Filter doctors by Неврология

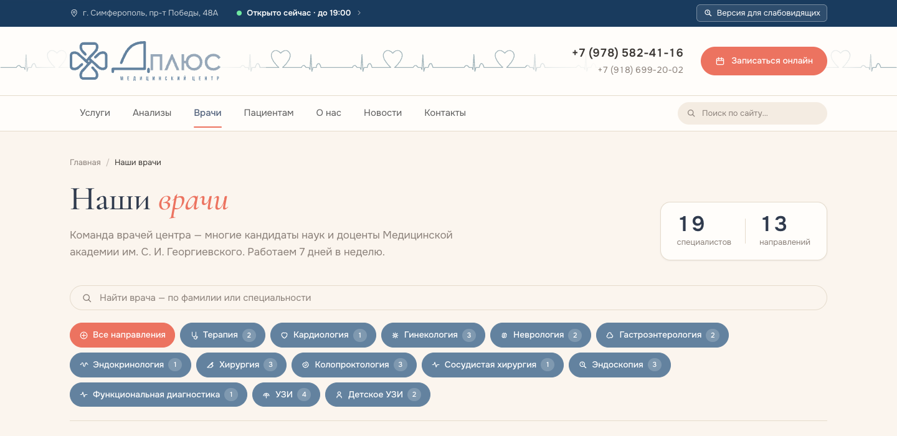[x=541, y=335]
